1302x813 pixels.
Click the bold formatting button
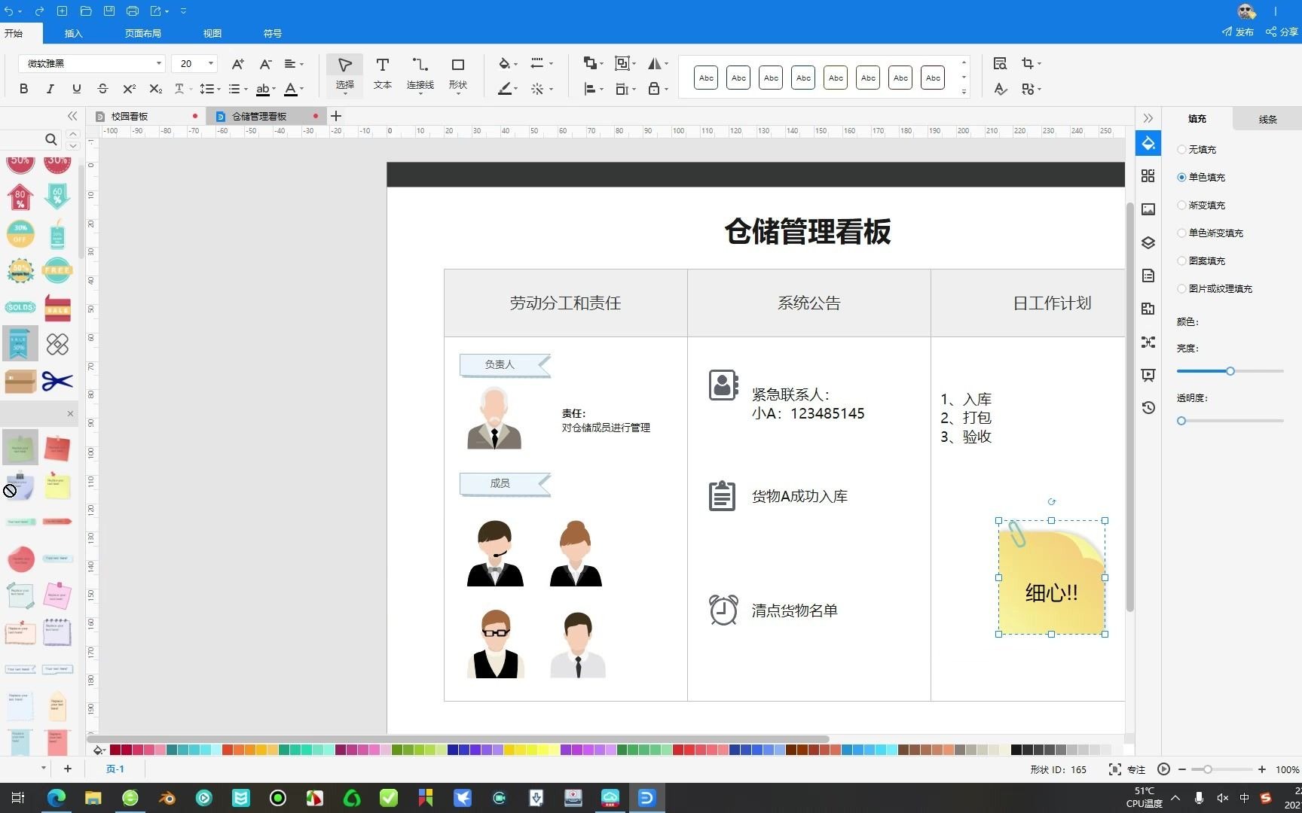coord(23,89)
